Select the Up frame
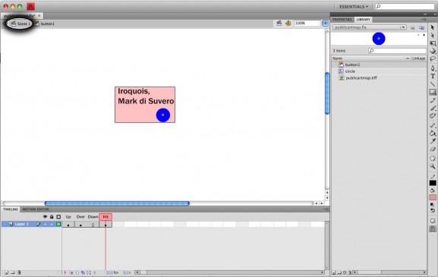The image size is (438, 277). [68, 224]
